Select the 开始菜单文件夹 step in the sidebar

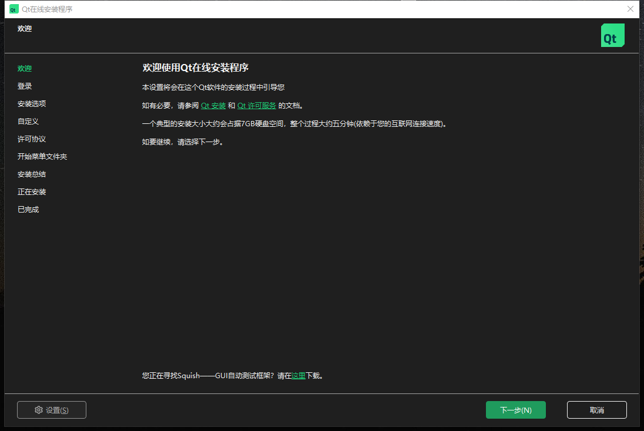(42, 156)
